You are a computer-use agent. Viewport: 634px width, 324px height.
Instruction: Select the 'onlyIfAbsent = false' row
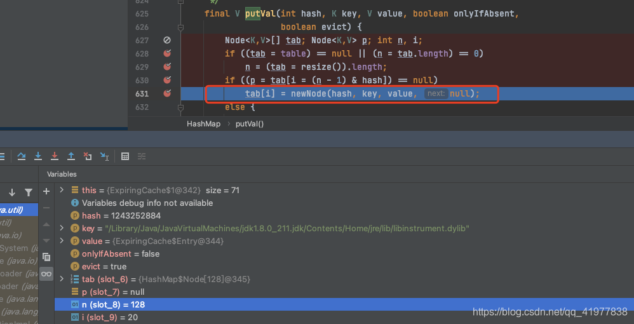pyautogui.click(x=344, y=254)
